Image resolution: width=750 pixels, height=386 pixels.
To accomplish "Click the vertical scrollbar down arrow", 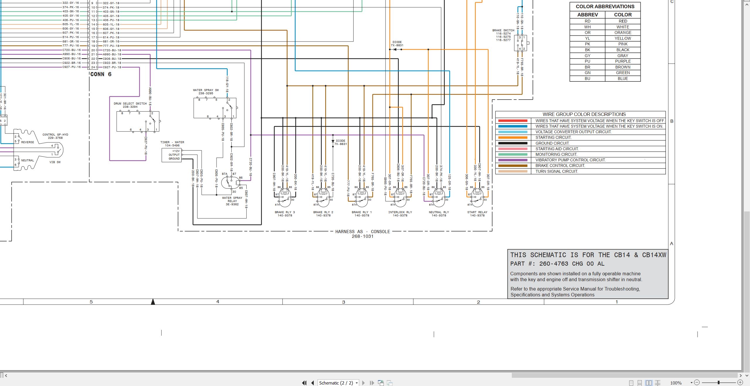I will (747, 375).
